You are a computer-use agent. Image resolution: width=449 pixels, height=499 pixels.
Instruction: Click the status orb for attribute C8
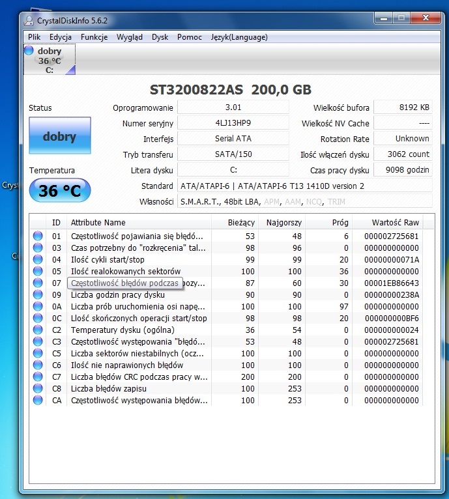(x=38, y=388)
